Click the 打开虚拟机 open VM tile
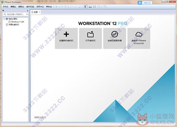The width and height of the screenshot is (177, 127). point(91,38)
